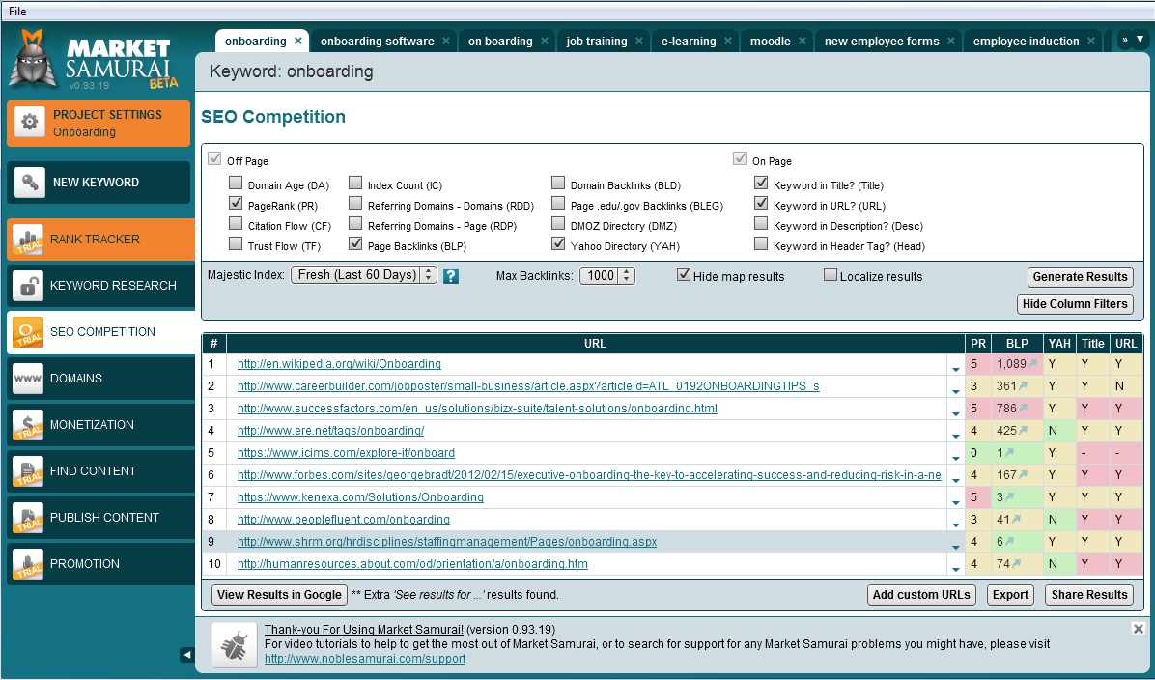Click the SEO Competition magnifier icon
Screen dimensions: 1155x680
pos(28,331)
